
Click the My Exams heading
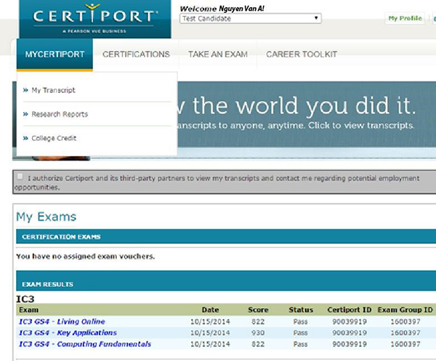pos(47,216)
